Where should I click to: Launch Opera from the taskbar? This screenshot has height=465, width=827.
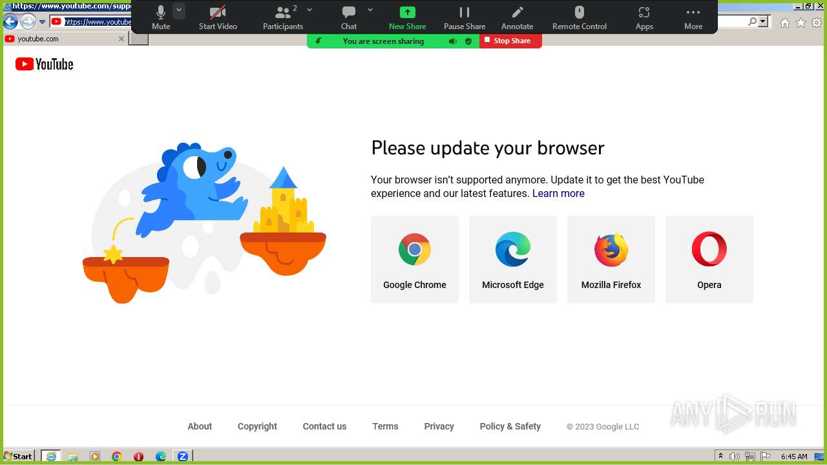pyautogui.click(x=139, y=456)
